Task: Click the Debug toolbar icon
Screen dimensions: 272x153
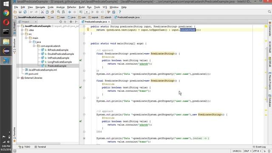Action: 97,12
